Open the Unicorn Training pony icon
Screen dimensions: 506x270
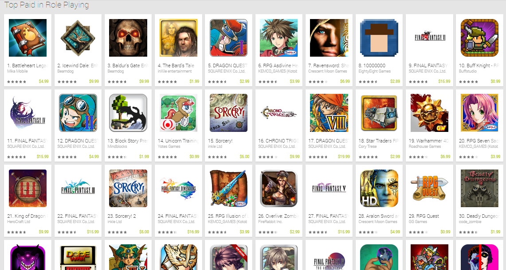pos(178,113)
